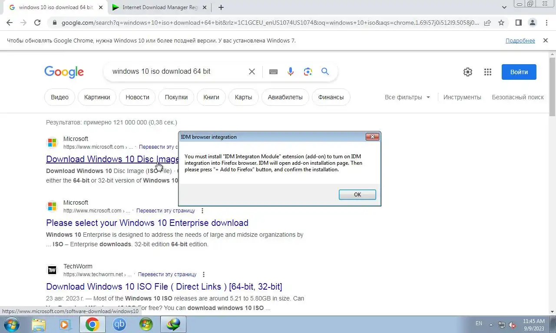The height and width of the screenshot is (333, 556).
Task: Click the TechWorm site favicon
Action: coord(52,270)
